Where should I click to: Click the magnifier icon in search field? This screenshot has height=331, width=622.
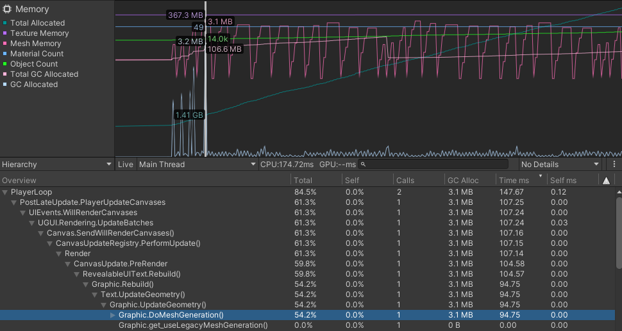pos(363,165)
